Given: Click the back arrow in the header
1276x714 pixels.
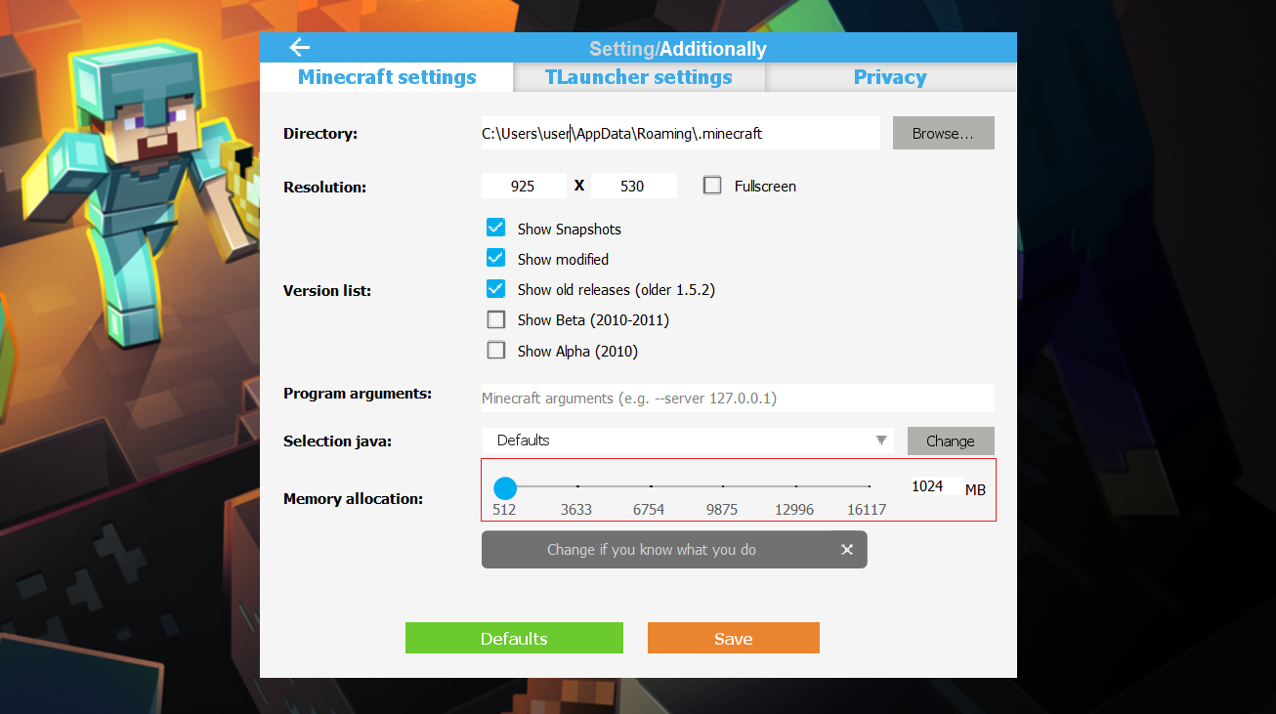Looking at the screenshot, I should tap(299, 46).
